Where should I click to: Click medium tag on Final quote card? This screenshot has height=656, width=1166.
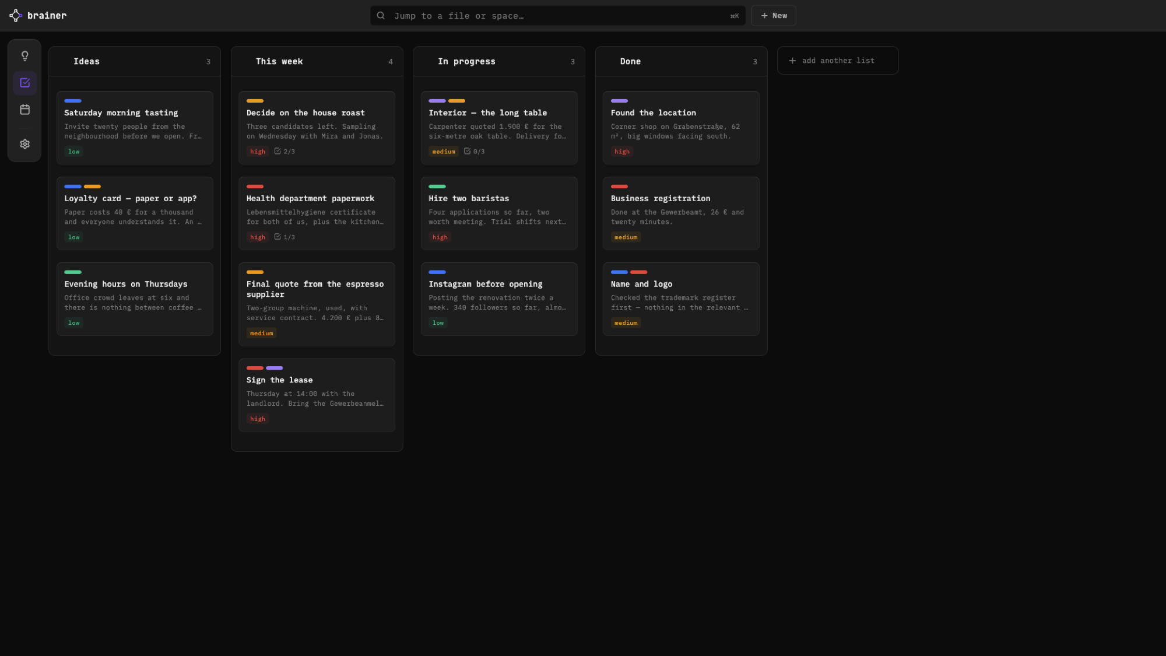pos(261,333)
